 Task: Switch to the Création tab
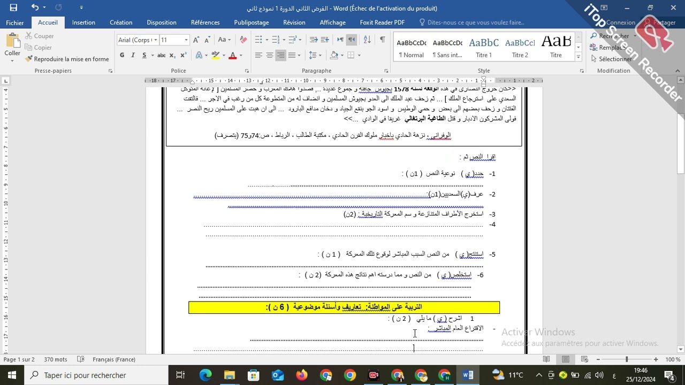coord(121,22)
